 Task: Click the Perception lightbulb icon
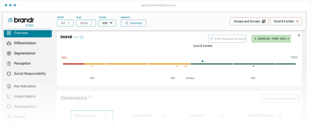click(9, 63)
